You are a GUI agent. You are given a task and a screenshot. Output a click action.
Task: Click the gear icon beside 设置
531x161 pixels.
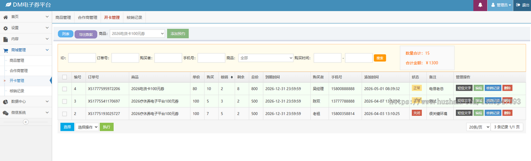pyautogui.click(x=6, y=28)
